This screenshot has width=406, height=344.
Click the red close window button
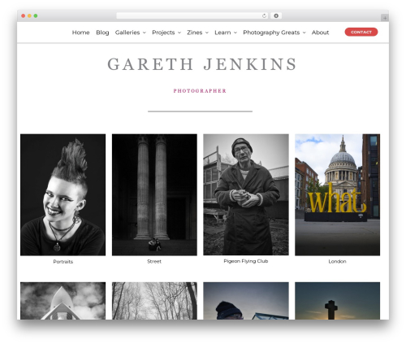tap(24, 16)
